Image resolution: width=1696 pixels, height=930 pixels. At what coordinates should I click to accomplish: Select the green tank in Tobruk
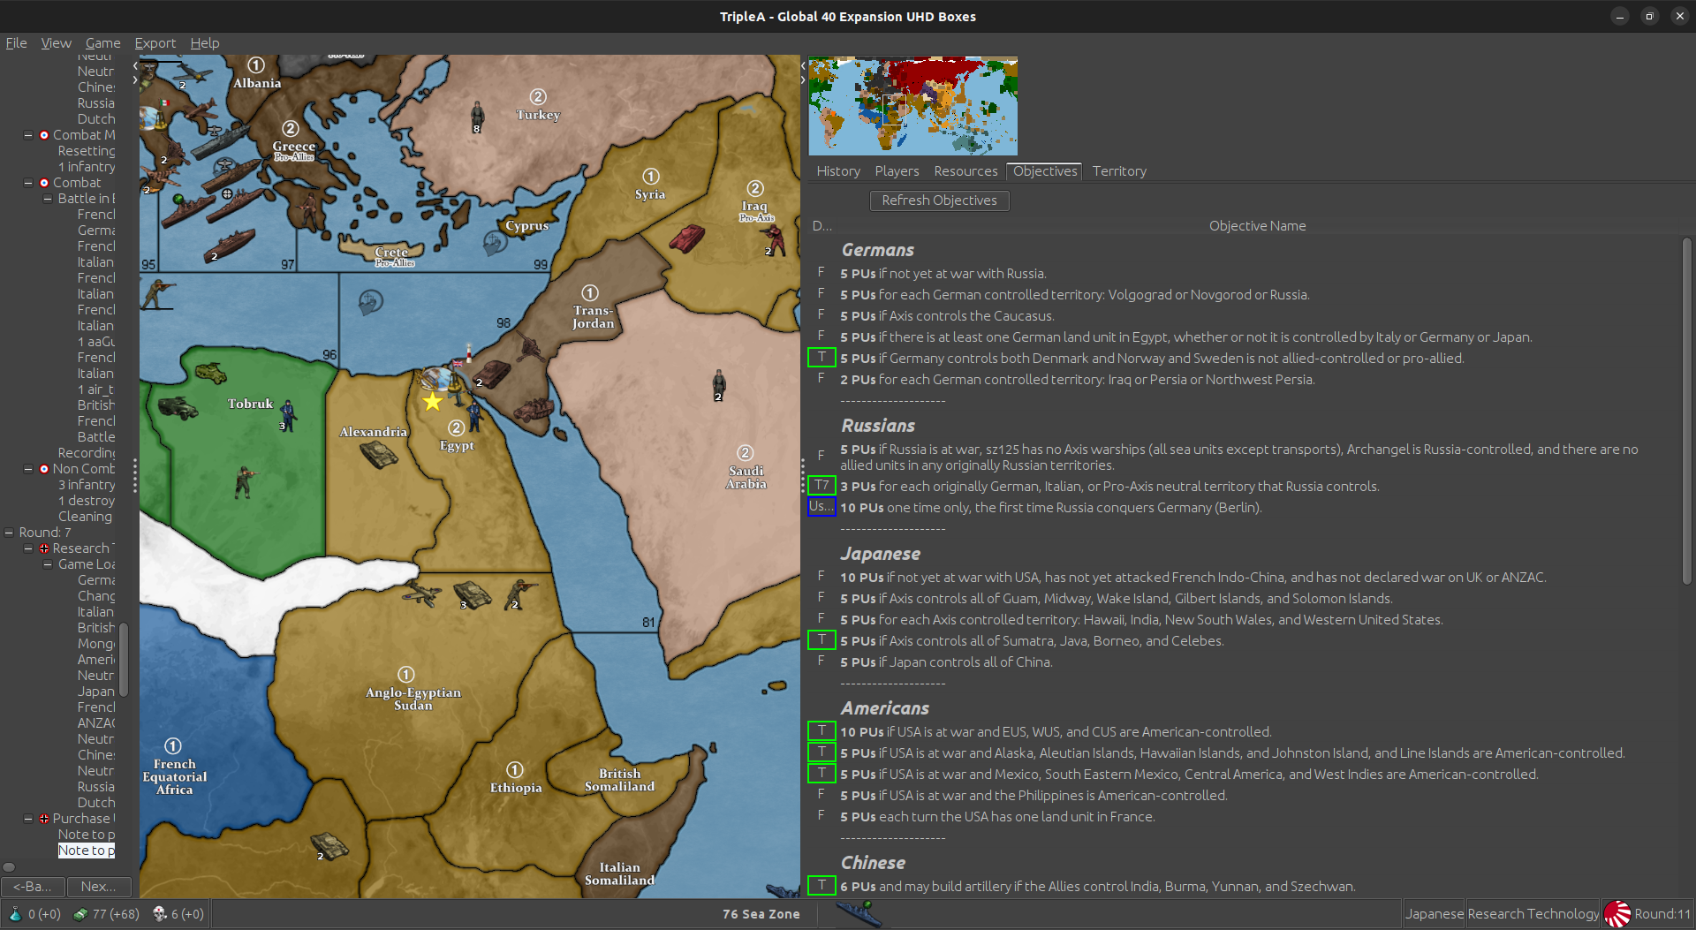click(210, 374)
